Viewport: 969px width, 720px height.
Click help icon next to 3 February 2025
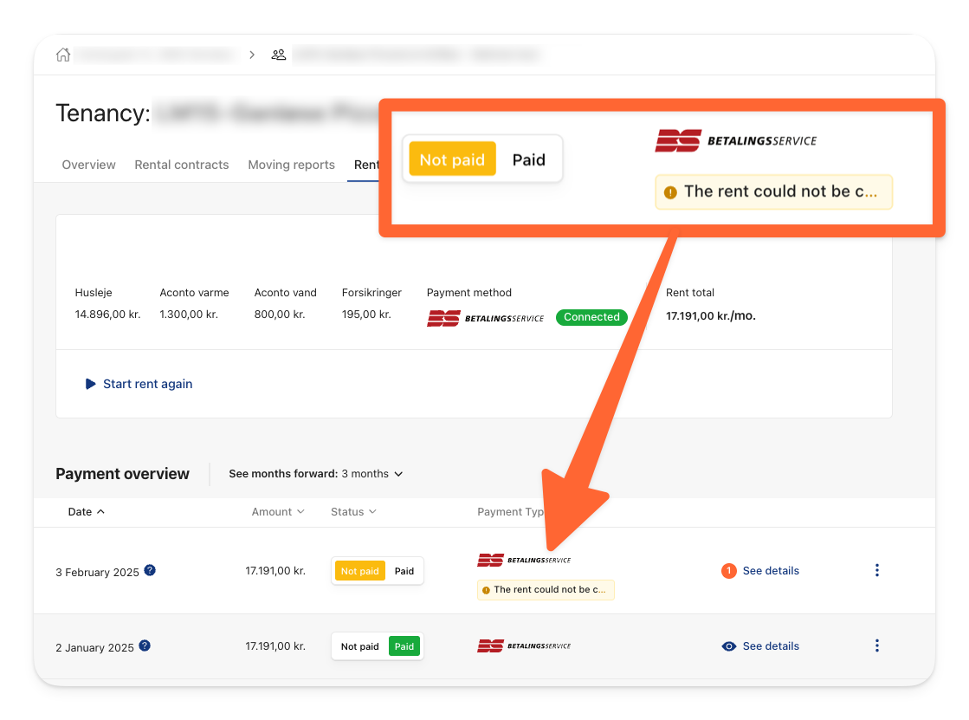pos(150,570)
